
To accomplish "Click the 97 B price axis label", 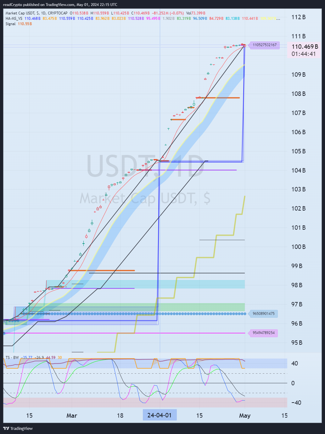I will (297, 304).
